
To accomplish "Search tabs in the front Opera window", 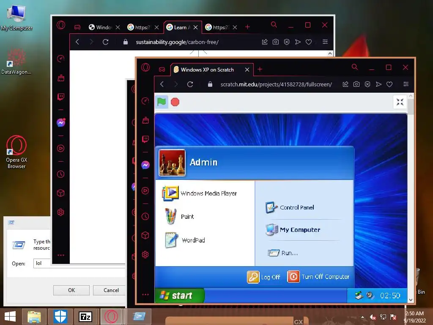I will tap(355, 67).
